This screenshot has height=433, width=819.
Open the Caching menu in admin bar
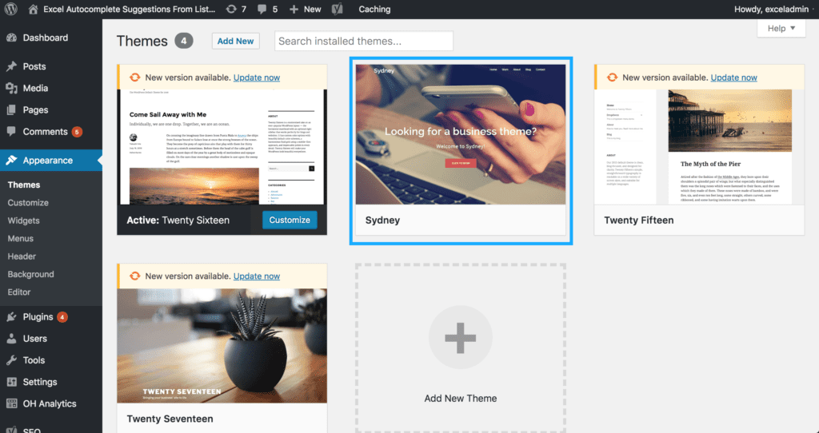tap(374, 9)
